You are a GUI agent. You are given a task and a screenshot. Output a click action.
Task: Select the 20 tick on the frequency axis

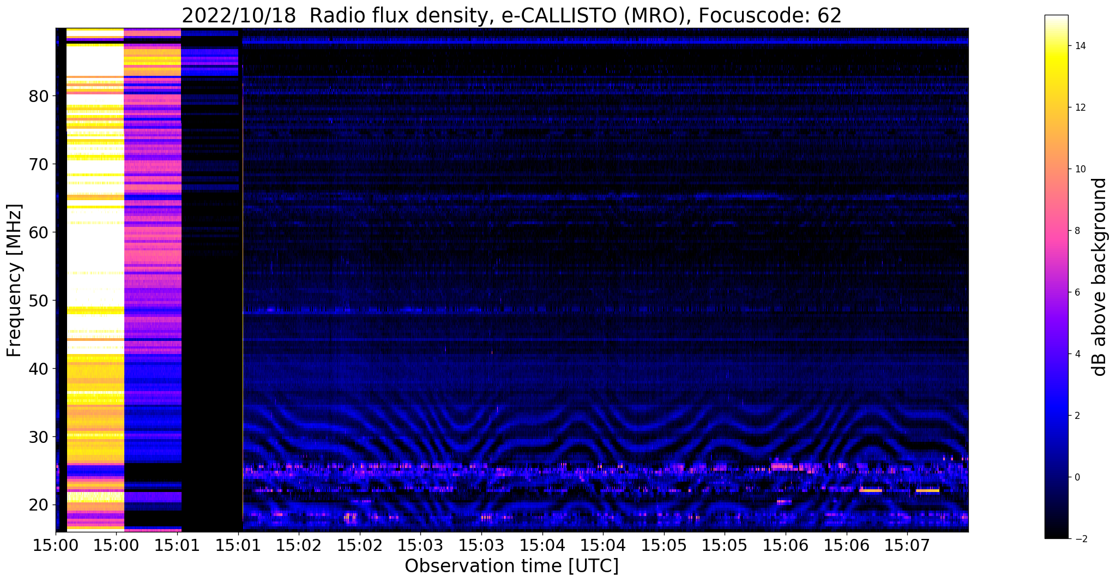click(39, 505)
